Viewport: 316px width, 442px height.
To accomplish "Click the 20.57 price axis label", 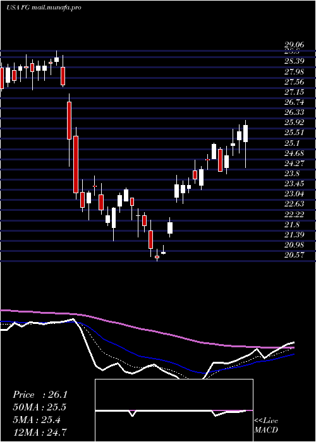I will pyautogui.click(x=294, y=255).
